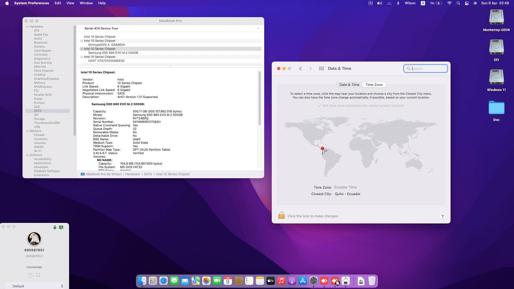Image resolution: width=514 pixels, height=289 pixels.
Task: Collapse the Hardware section in the sidebar
Action: click(28, 26)
